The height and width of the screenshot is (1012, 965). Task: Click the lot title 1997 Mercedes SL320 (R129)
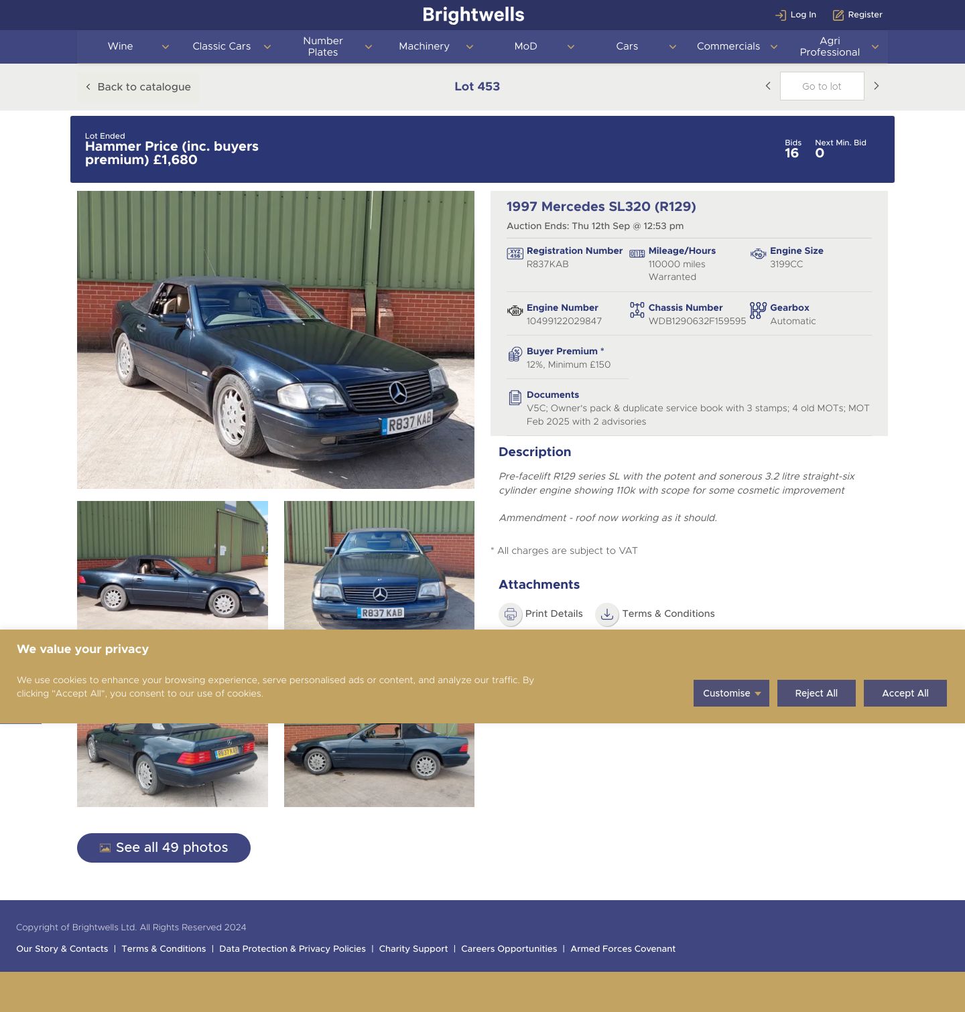click(601, 207)
